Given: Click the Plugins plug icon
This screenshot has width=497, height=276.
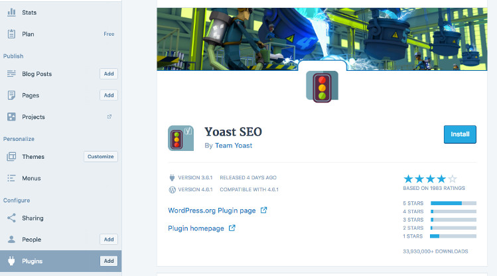Looking at the screenshot, I should (11, 261).
